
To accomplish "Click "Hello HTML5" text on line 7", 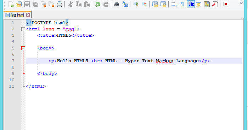I will [72, 61].
